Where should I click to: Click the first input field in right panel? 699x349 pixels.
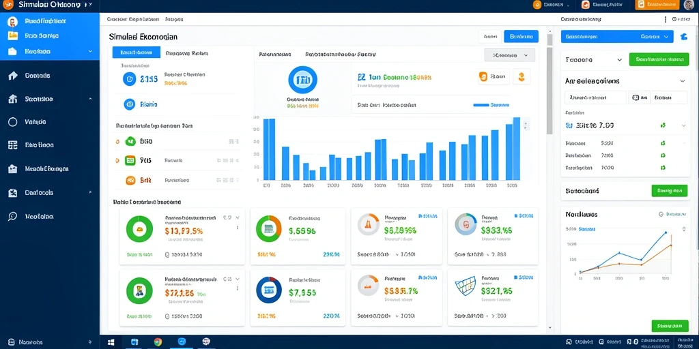click(x=595, y=97)
